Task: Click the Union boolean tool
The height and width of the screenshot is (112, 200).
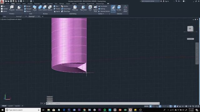Action: 40,8
